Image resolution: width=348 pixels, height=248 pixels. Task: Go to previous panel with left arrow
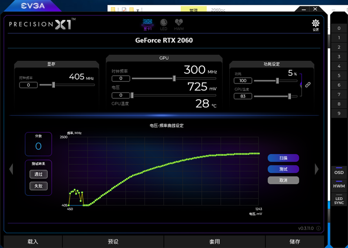tap(11, 169)
